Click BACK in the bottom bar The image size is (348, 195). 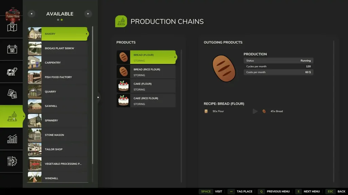pyautogui.click(x=341, y=191)
